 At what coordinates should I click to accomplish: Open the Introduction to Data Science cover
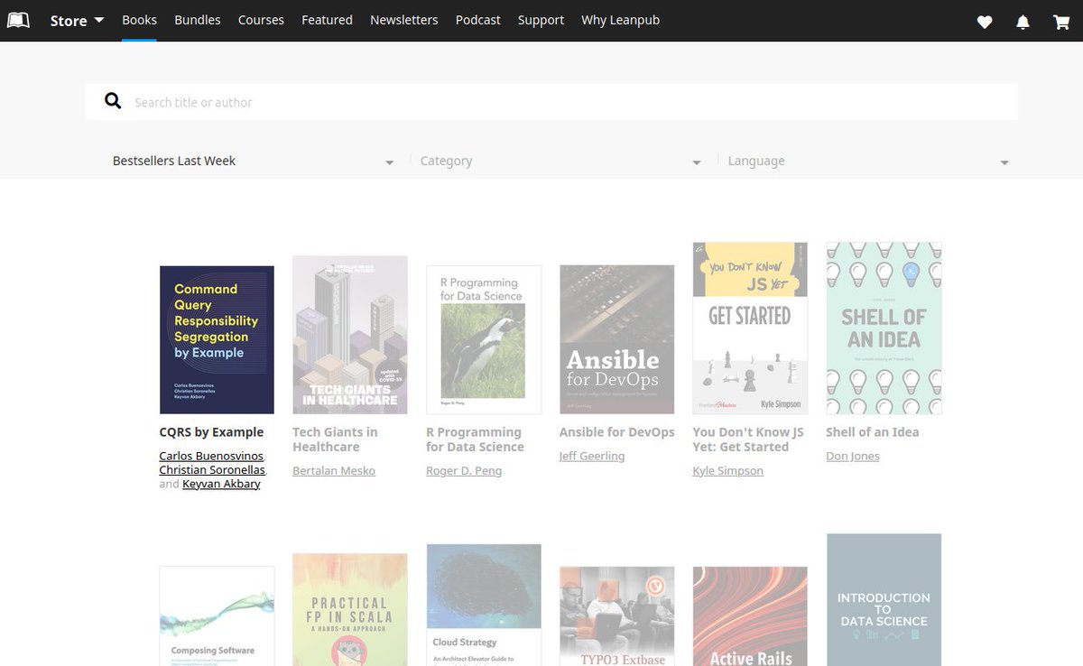pyautogui.click(x=884, y=599)
